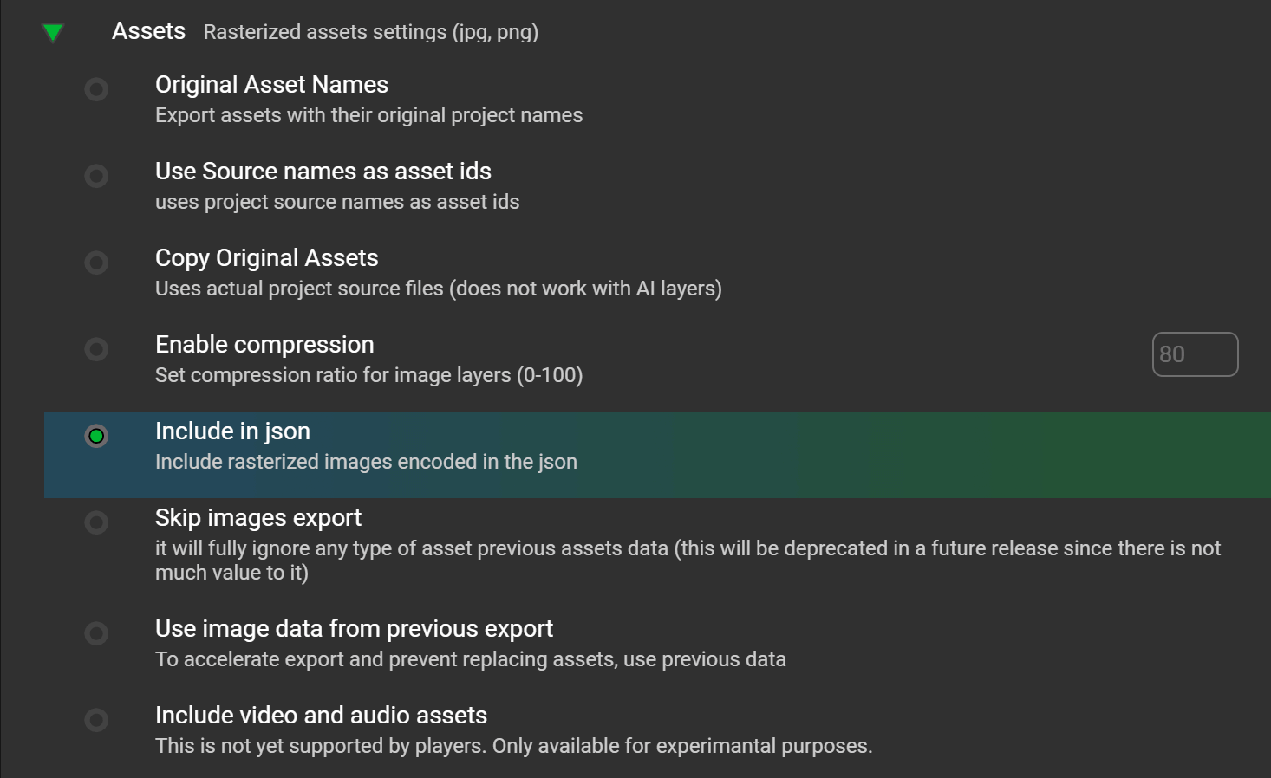Screen dimensions: 1271x778
Task: Click 'Set compression ratio for image layers' text
Action: click(x=368, y=375)
